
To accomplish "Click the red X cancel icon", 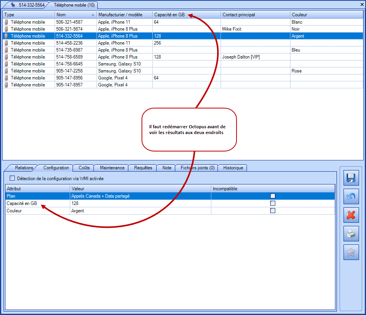I will coord(351,215).
